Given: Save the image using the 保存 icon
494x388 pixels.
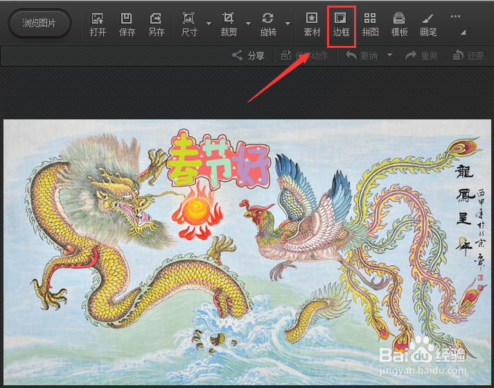Looking at the screenshot, I should coord(127,24).
